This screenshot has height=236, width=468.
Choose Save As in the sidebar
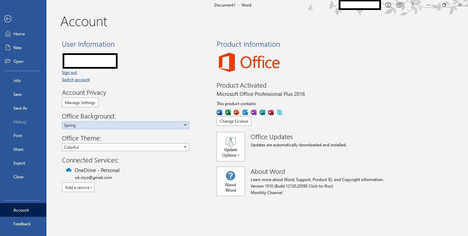click(23, 108)
